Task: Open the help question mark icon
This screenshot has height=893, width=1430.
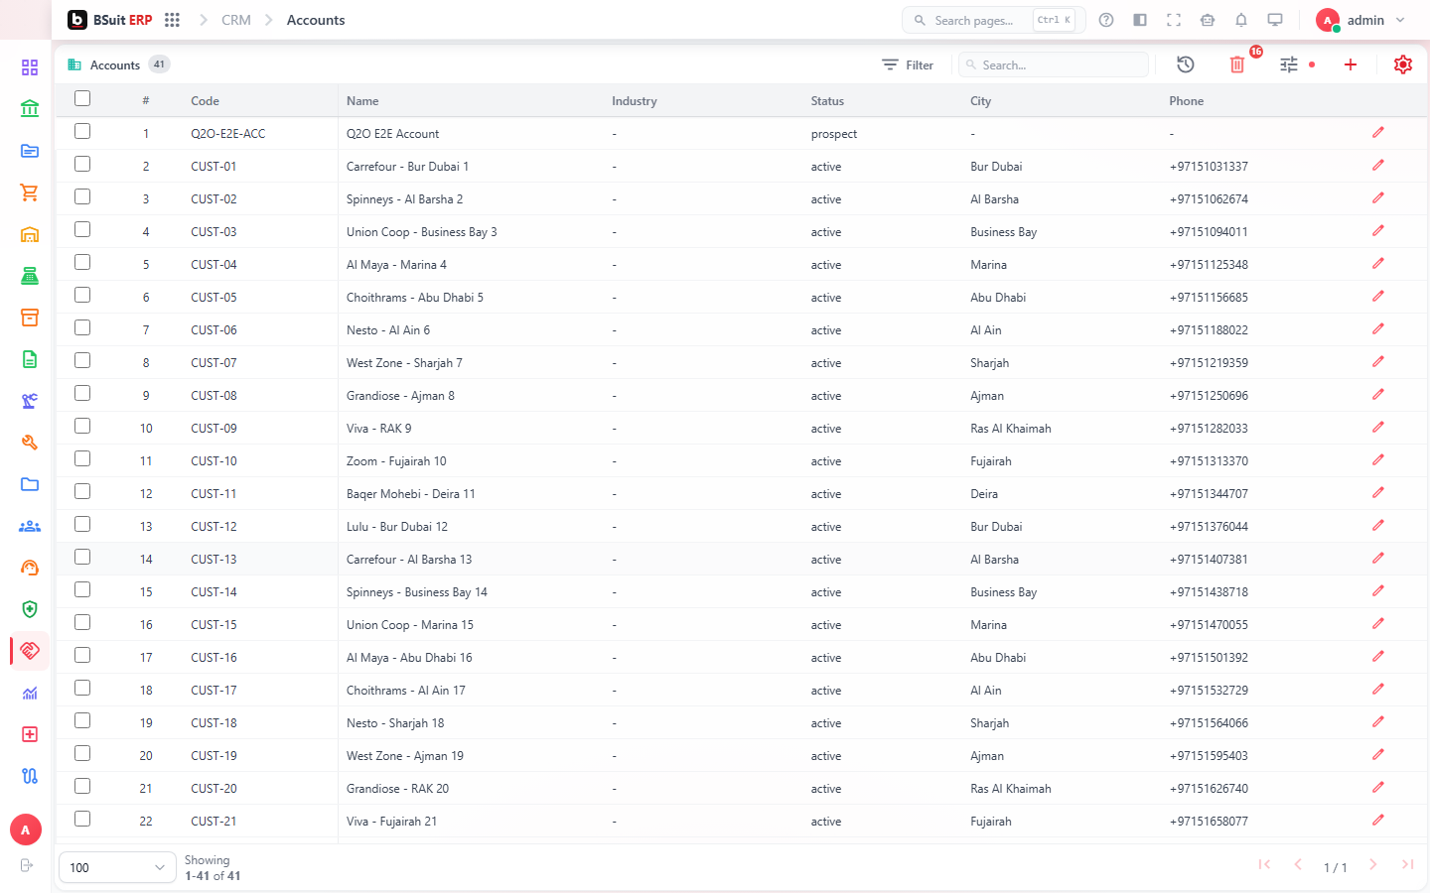Action: [1106, 20]
